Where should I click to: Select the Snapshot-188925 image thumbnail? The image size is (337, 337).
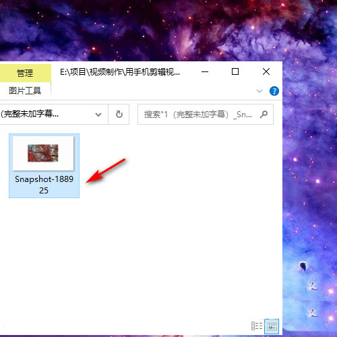point(43,153)
